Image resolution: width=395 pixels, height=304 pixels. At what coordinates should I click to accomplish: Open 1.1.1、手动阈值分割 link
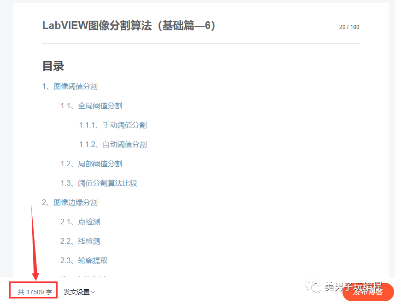click(112, 125)
